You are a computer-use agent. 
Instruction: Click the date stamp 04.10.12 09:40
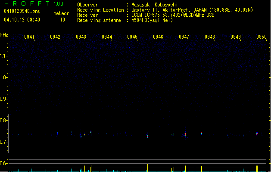(22, 20)
